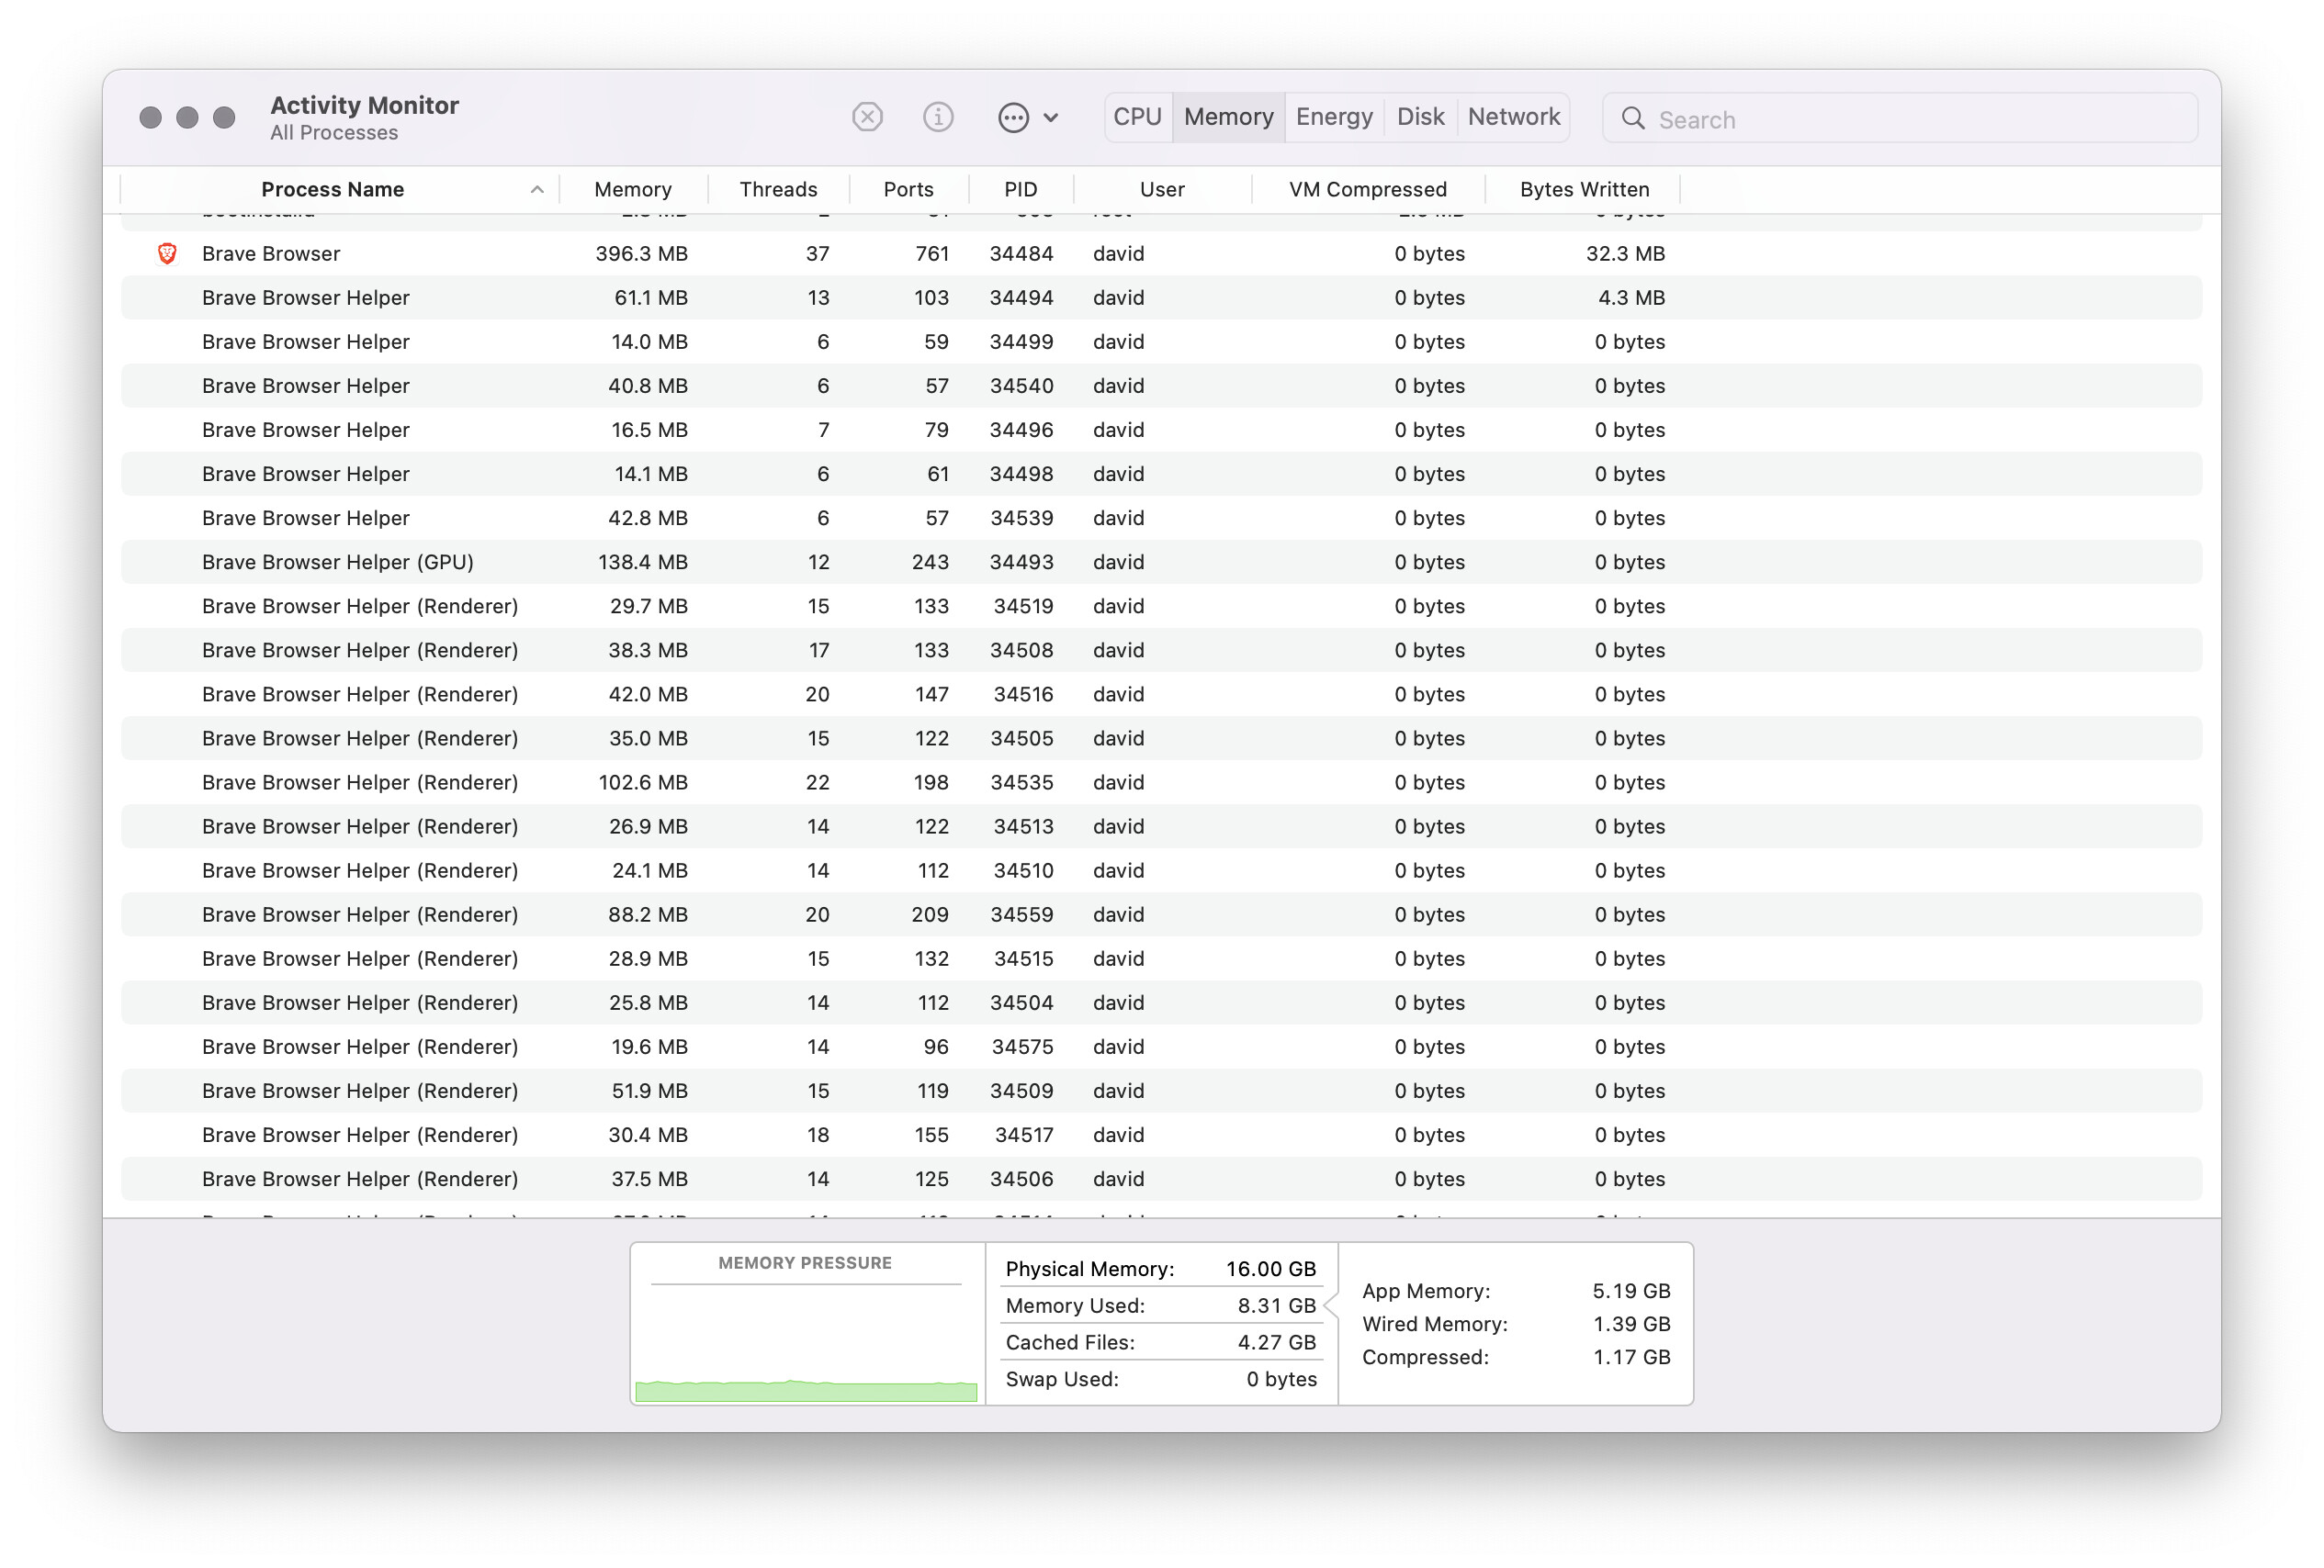The image size is (2324, 1568).
Task: Switch to the Disk tab
Action: tap(1420, 117)
